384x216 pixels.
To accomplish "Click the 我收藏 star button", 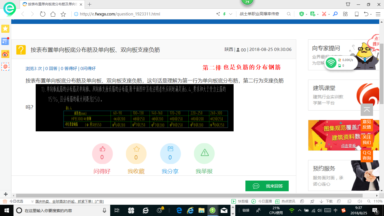I will pyautogui.click(x=136, y=154).
